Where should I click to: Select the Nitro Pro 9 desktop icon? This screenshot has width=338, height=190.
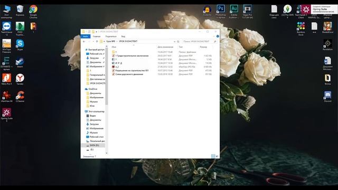pos(7,79)
